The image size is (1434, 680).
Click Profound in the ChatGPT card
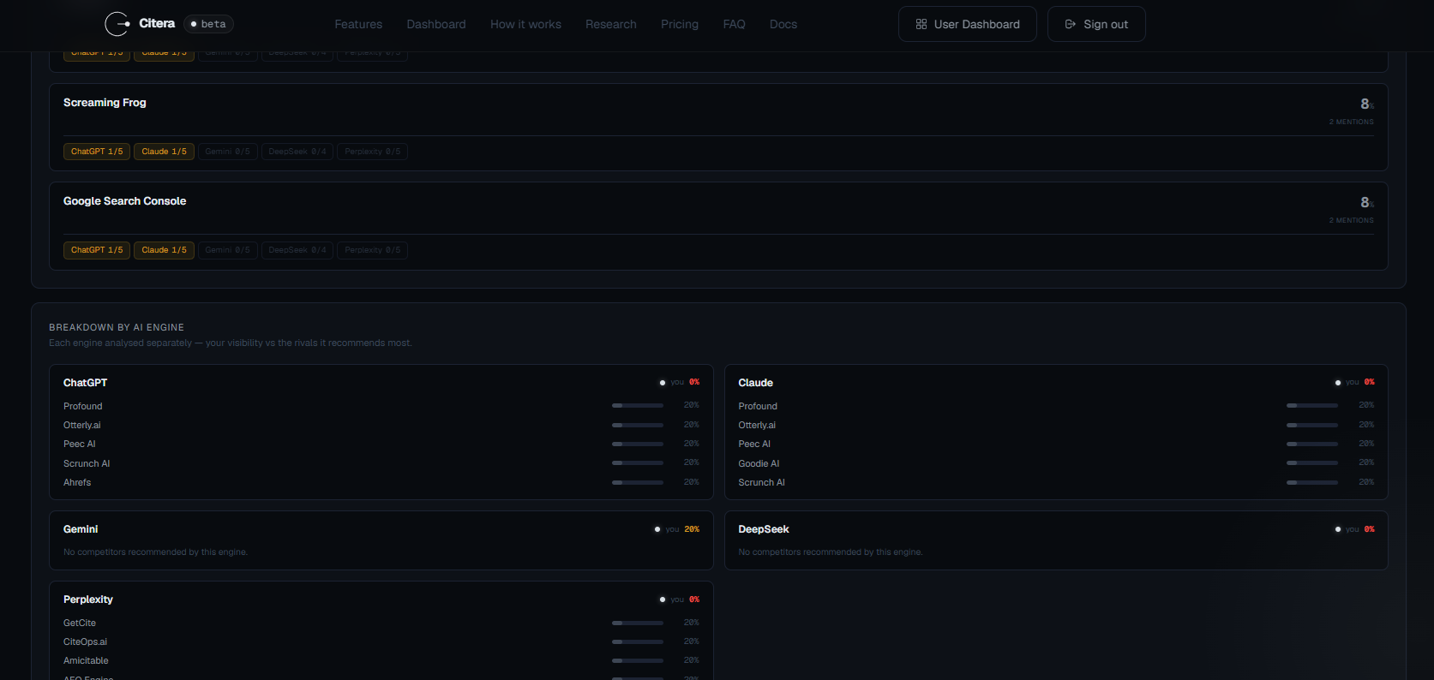coord(82,406)
